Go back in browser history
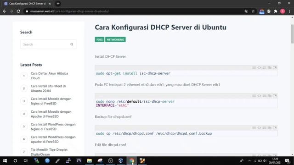The image size is (294, 165). 5,11
